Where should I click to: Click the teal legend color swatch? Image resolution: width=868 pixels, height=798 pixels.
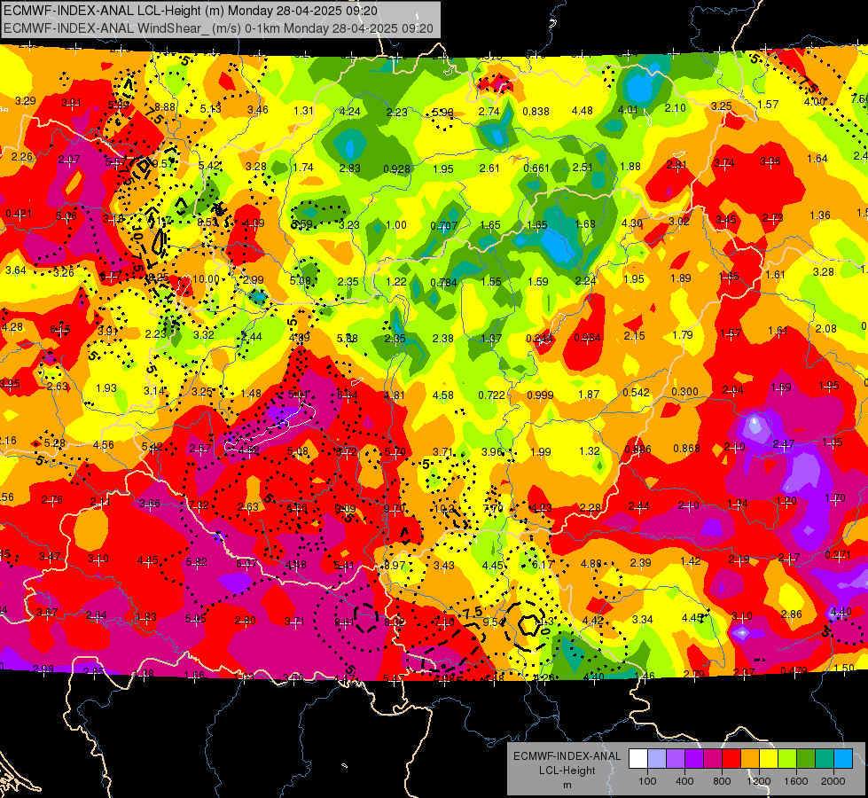825,759
